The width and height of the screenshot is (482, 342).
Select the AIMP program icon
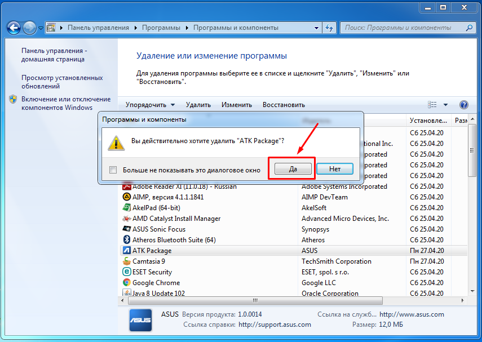[127, 197]
